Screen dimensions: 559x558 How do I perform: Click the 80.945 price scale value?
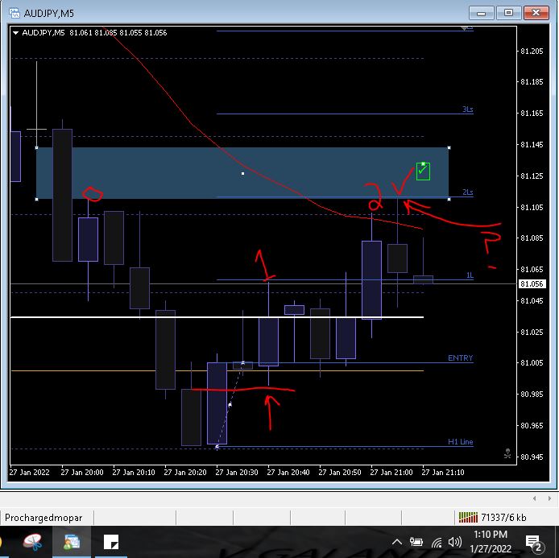(x=532, y=457)
